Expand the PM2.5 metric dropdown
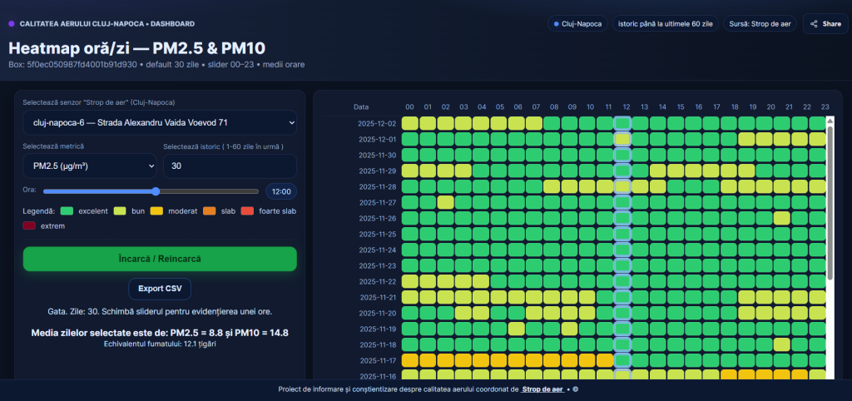The image size is (852, 401). pos(89,166)
